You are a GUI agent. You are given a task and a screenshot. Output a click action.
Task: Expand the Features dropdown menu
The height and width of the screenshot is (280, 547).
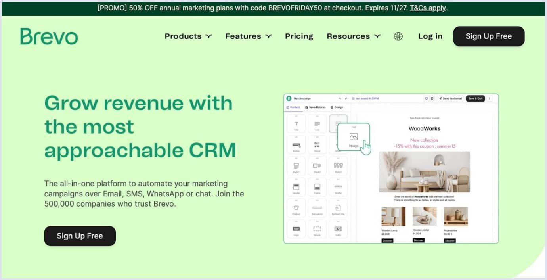pyautogui.click(x=249, y=36)
